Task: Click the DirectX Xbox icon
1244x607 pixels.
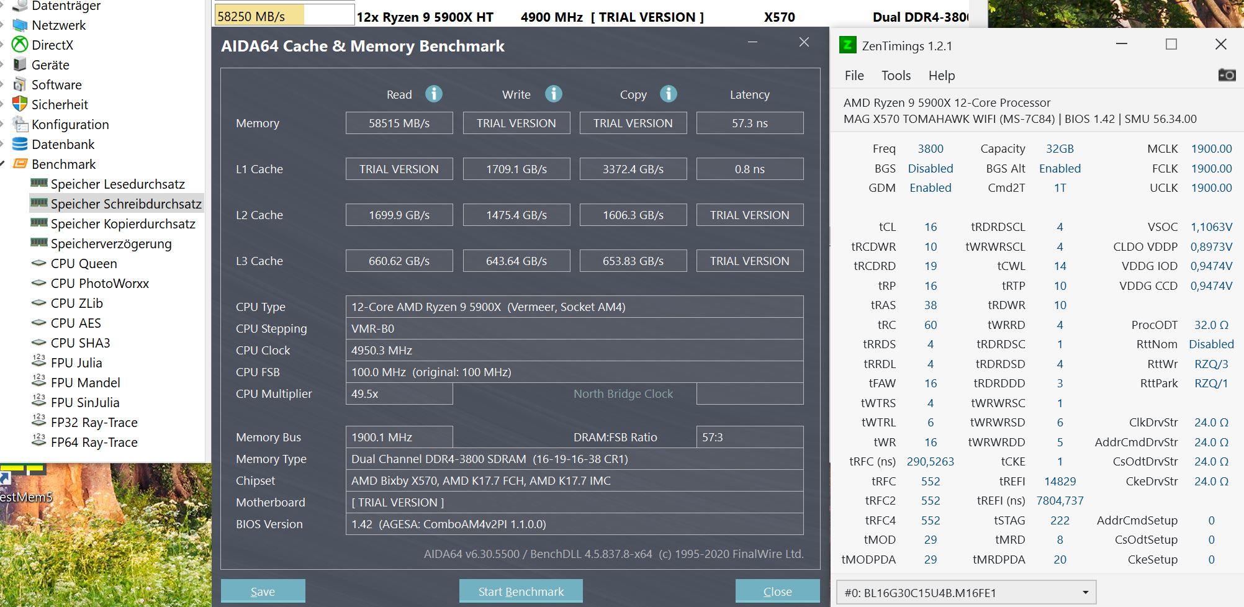Action: (x=20, y=45)
